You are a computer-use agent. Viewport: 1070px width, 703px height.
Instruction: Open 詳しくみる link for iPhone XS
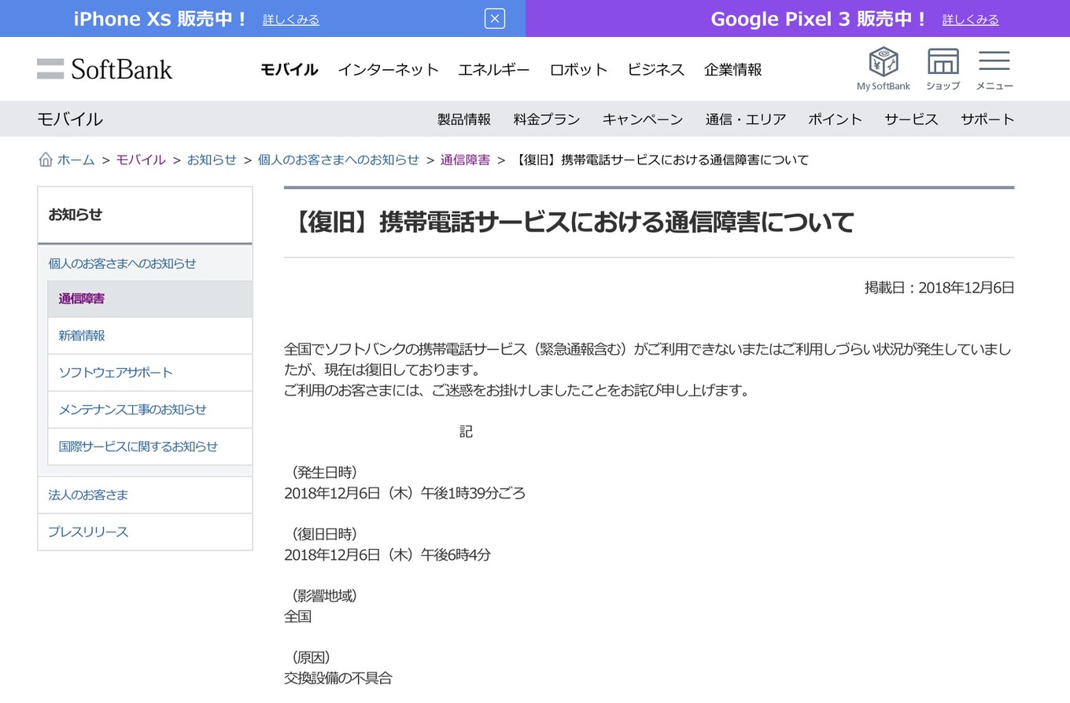pos(291,20)
